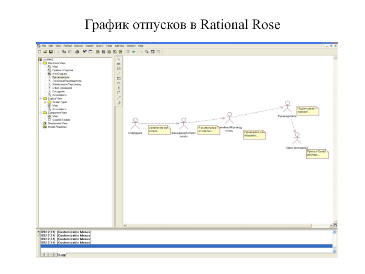Pick the ABC Text Box tool
The image size is (365, 274).
point(119,64)
